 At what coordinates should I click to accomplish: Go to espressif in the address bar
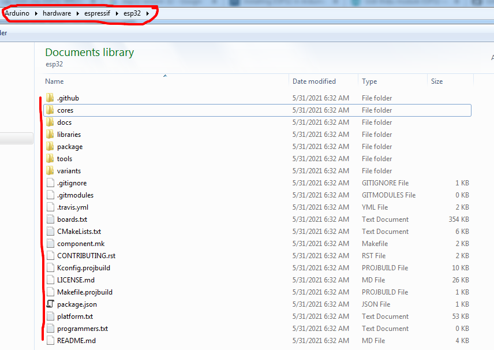tap(98, 13)
